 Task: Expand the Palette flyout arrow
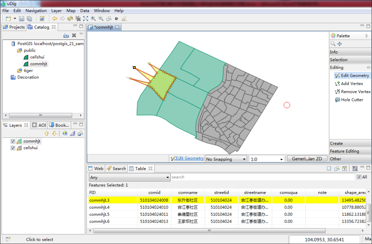[x=367, y=36]
